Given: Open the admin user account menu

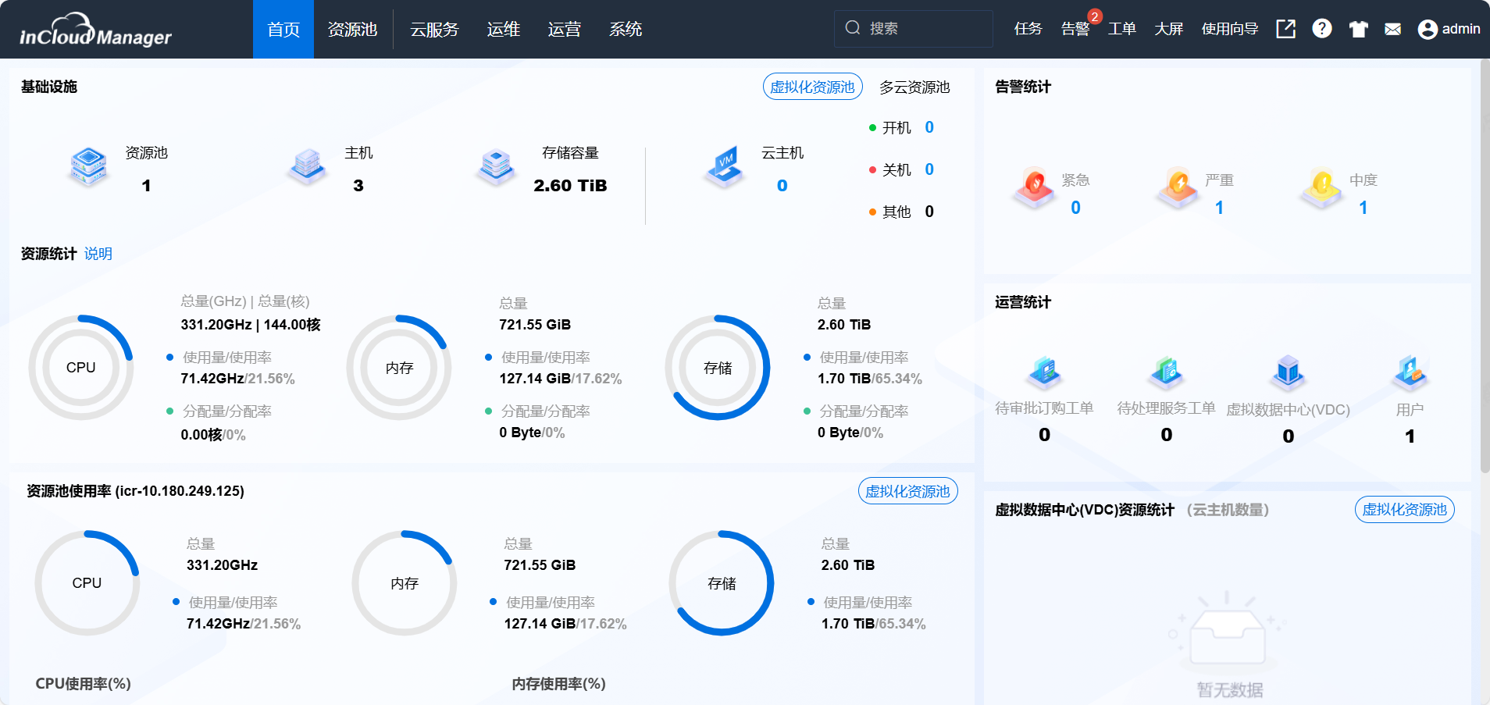Looking at the screenshot, I should [1449, 29].
